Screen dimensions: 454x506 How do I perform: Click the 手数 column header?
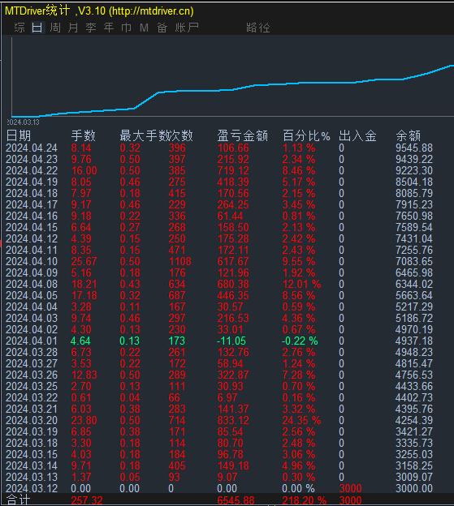pos(84,135)
